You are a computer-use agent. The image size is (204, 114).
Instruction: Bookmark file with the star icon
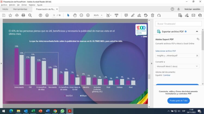[x=10, y=15]
